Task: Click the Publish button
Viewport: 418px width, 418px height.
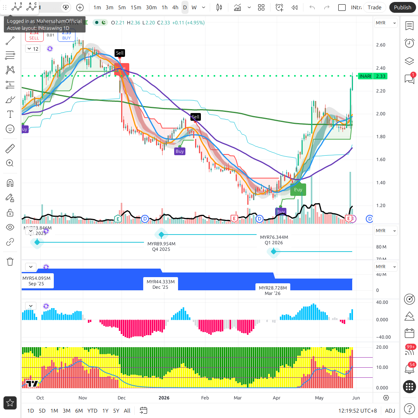Action: pos(403,7)
